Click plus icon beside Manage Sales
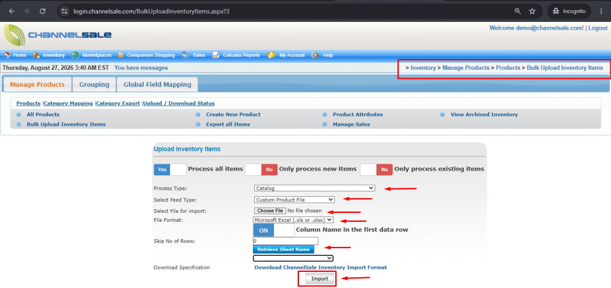The width and height of the screenshot is (611, 288). click(324, 125)
